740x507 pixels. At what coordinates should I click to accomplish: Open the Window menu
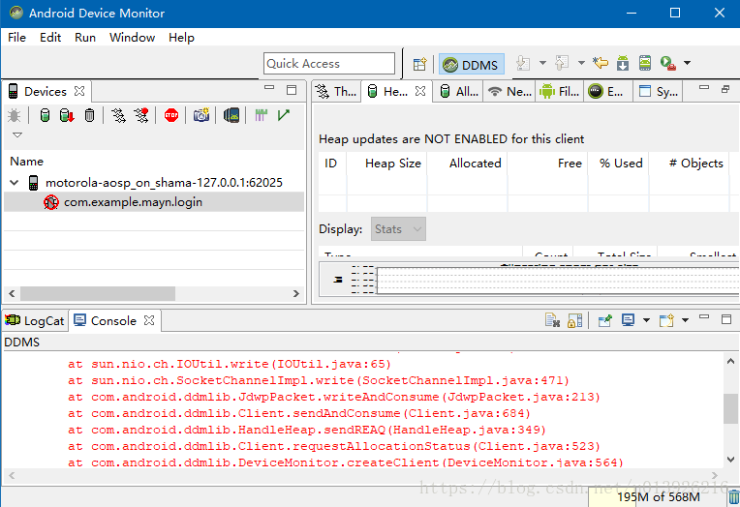click(132, 38)
